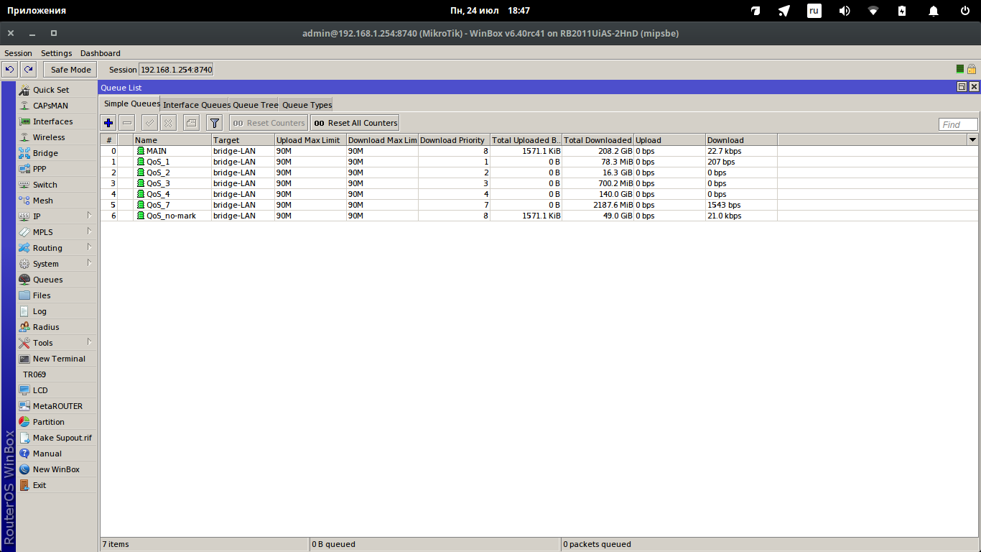This screenshot has width=981, height=552.
Task: Select the MAIN queue row
Action: pyautogui.click(x=539, y=151)
